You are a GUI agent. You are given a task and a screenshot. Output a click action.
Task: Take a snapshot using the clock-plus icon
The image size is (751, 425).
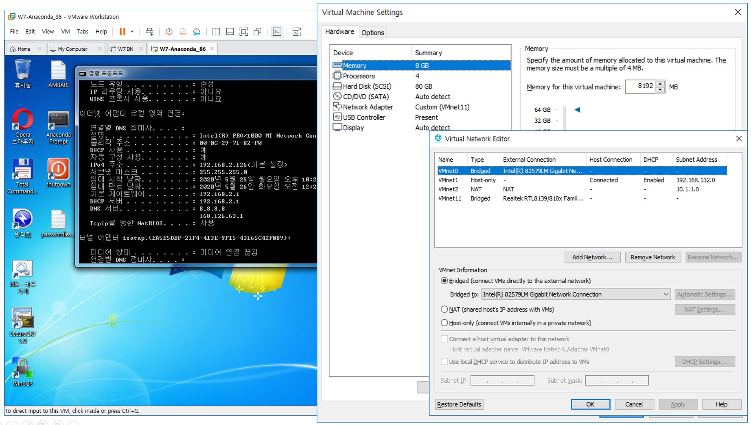coord(169,32)
